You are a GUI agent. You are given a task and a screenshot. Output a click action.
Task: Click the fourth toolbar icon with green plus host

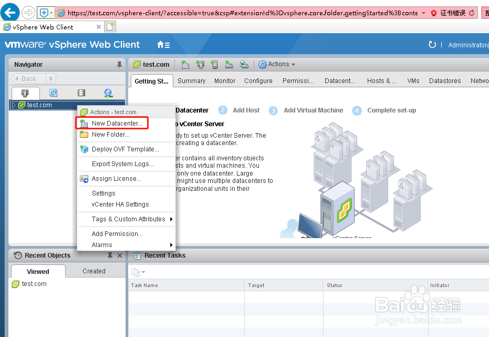229,64
